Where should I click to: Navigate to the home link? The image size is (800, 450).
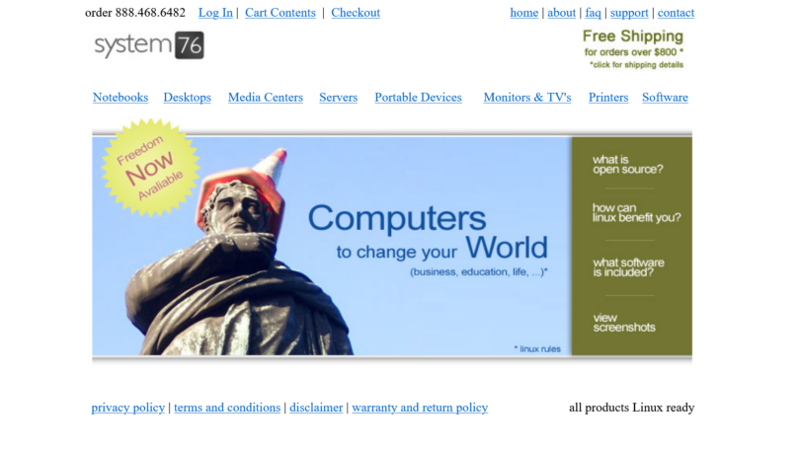pos(523,13)
